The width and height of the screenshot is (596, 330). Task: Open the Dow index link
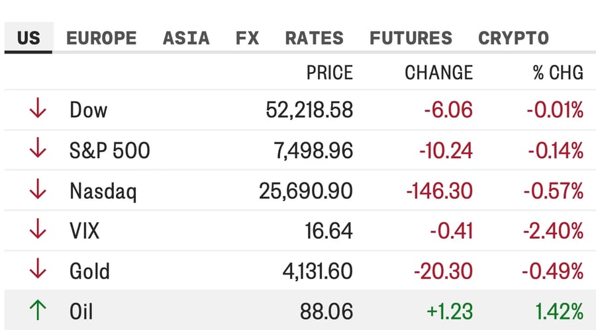(88, 110)
